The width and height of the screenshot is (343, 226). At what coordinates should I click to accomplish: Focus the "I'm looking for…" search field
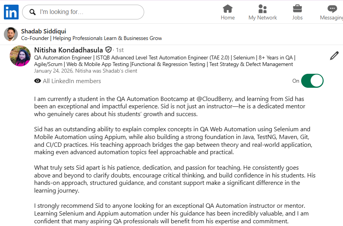89,12
